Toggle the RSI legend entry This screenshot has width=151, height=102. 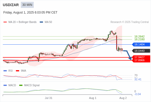point(8,71)
